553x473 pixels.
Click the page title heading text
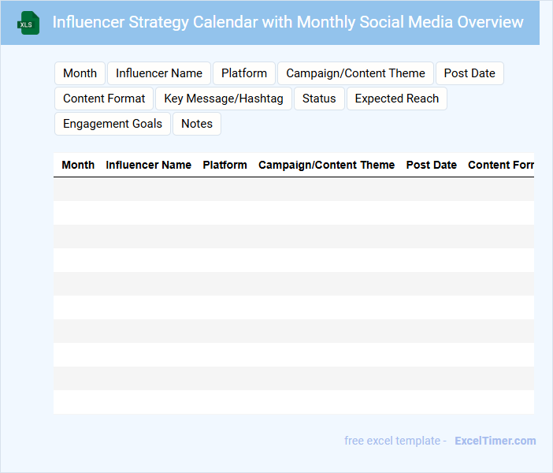288,22
